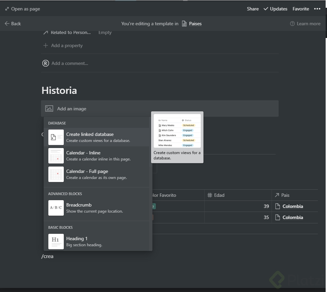This screenshot has height=292, width=327.
Task: Click the page icon in the second Colombia row
Action: [x=278, y=217]
